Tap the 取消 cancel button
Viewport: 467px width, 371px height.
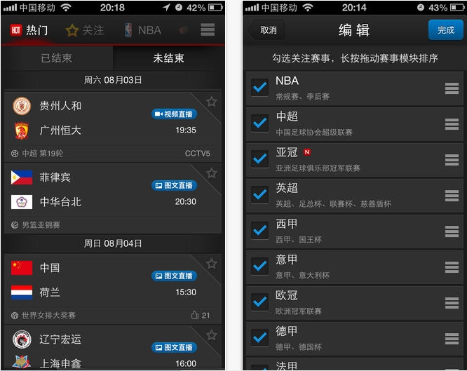(266, 29)
